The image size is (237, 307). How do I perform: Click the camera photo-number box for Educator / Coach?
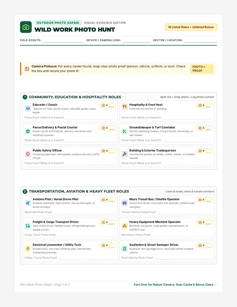pyautogui.click(x=107, y=105)
